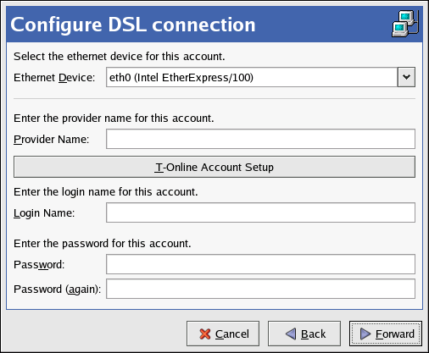This screenshot has width=429, height=353.
Task: Click into the Password field
Action: point(260,264)
